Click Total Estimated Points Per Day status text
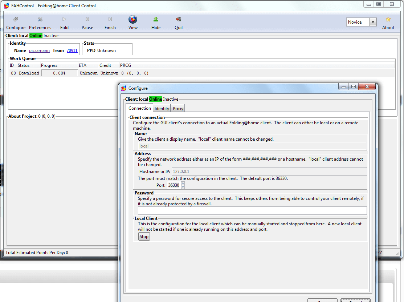Screen dimensions: 404x302 point(37,253)
